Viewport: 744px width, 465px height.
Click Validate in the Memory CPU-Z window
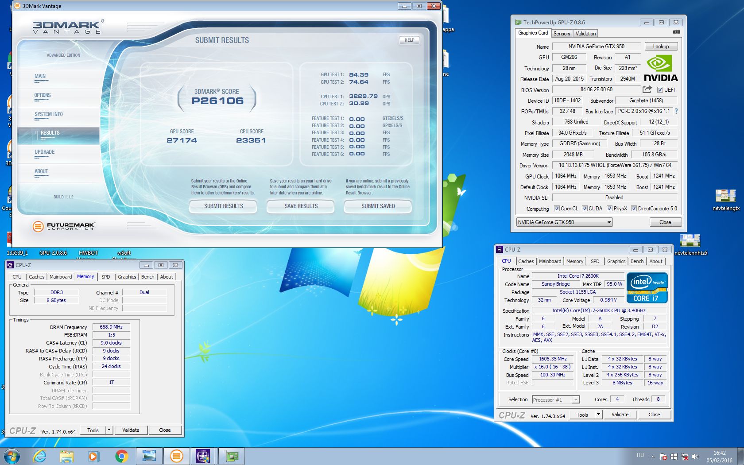(131, 430)
